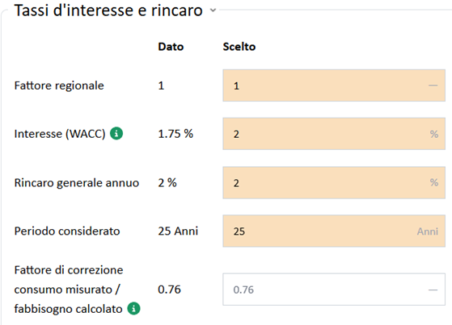Select the Rincaro generale annuo label

pyautogui.click(x=77, y=182)
